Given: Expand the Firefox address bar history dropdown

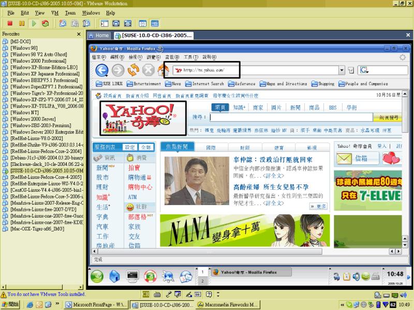Looking at the screenshot, I should [342, 70].
